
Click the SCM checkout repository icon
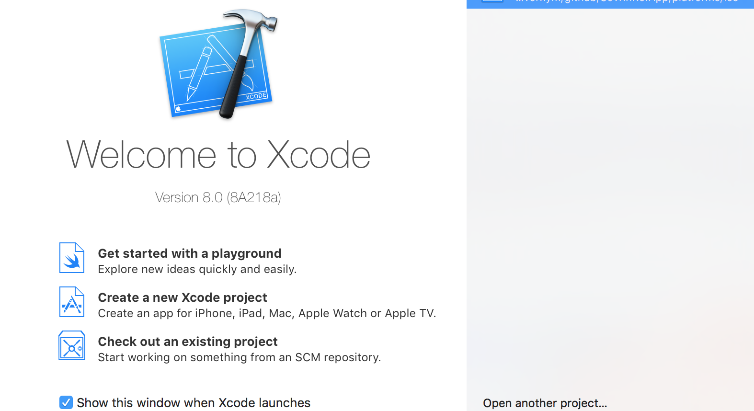[x=72, y=345]
